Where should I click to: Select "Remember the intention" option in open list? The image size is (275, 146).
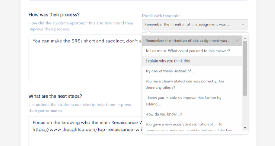coord(188,41)
